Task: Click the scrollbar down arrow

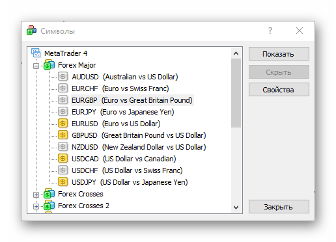Action: (x=236, y=208)
